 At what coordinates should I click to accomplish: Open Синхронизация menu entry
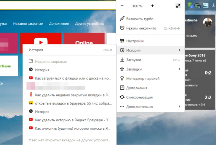pyautogui.click(x=150, y=97)
